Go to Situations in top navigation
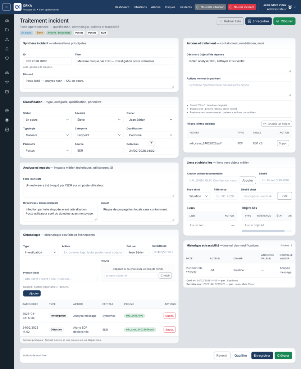Viewport: 301px width, 369px height. point(140,7)
